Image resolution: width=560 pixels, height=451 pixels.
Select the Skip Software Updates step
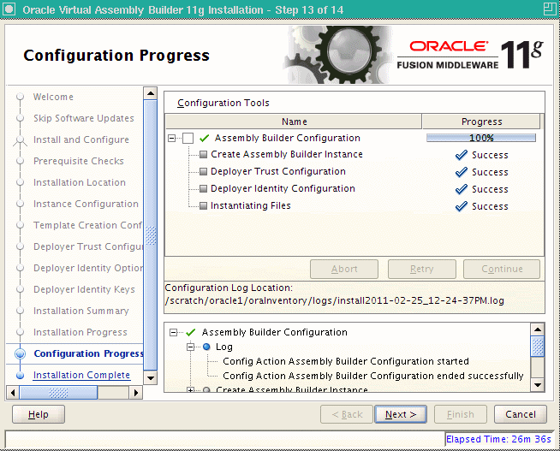[x=84, y=118]
